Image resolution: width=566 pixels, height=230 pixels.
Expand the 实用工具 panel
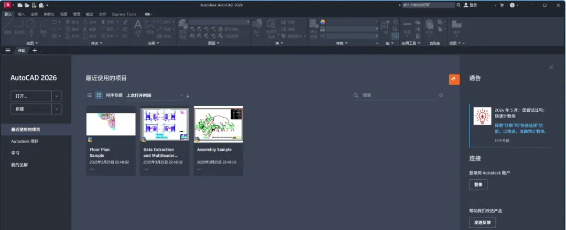411,43
